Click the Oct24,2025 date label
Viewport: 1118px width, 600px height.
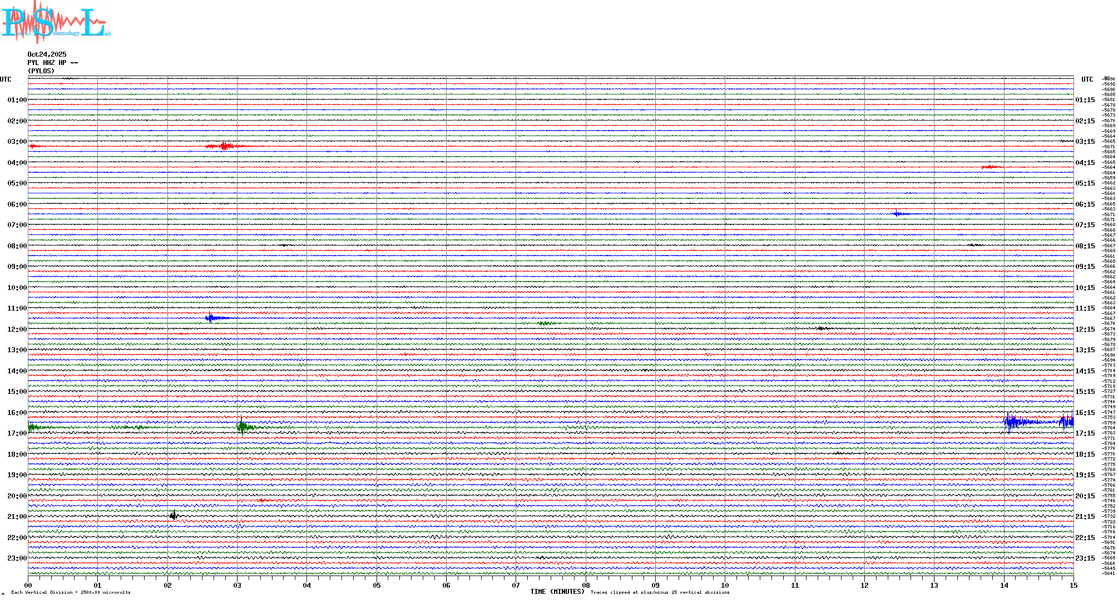pyautogui.click(x=47, y=54)
